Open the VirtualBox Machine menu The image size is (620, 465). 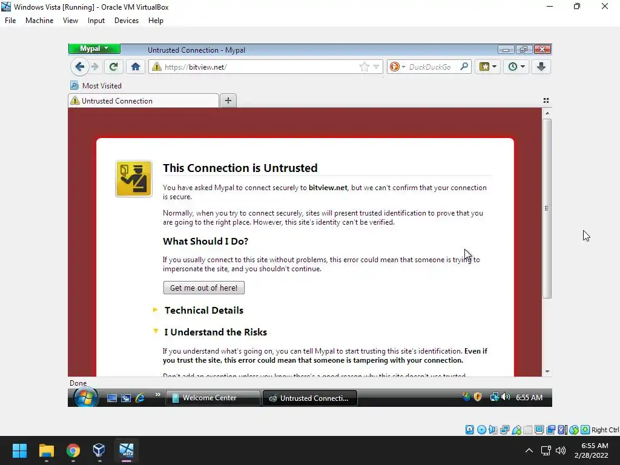(39, 21)
